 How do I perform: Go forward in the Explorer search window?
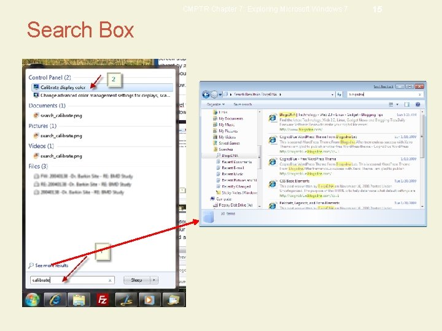(214, 94)
